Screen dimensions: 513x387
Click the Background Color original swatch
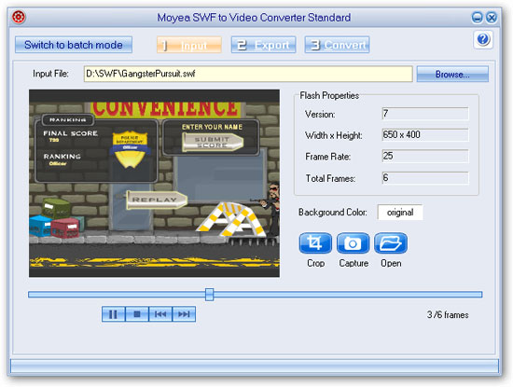point(400,213)
